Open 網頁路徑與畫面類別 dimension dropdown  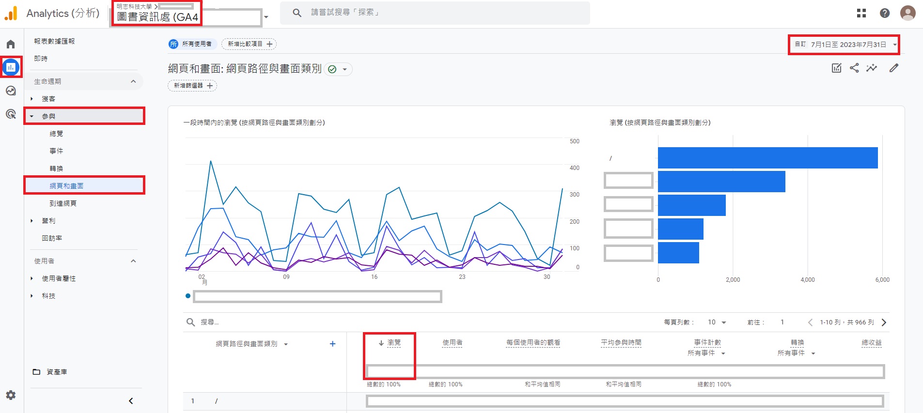point(252,344)
